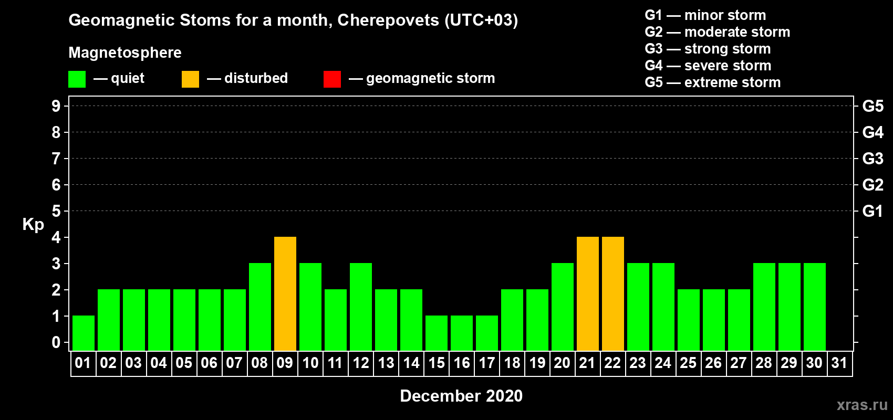Click the green bar for day 15

[437, 333]
